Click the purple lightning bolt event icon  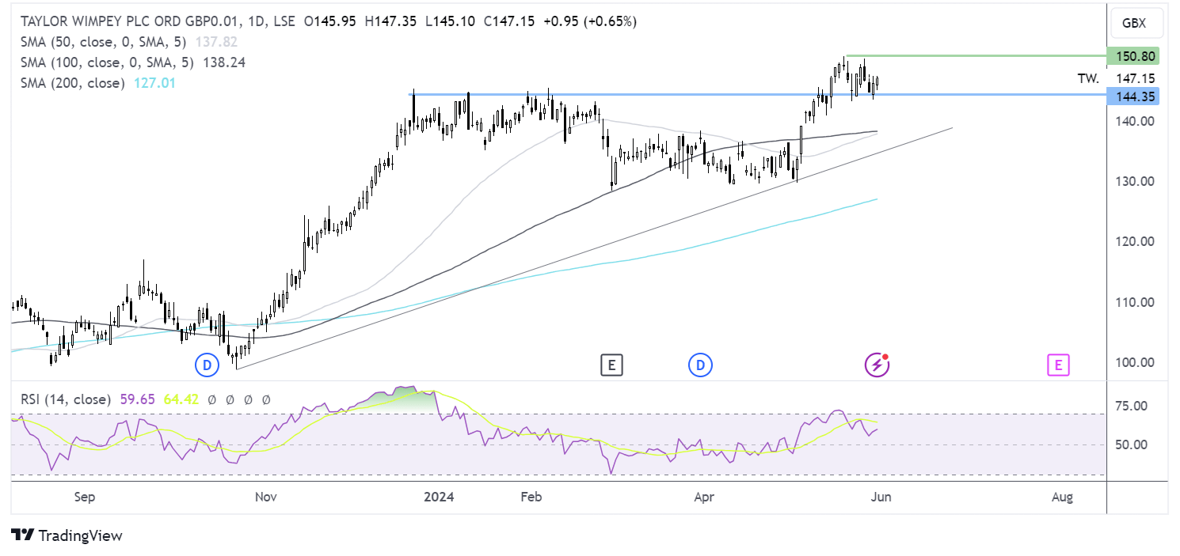click(x=877, y=365)
